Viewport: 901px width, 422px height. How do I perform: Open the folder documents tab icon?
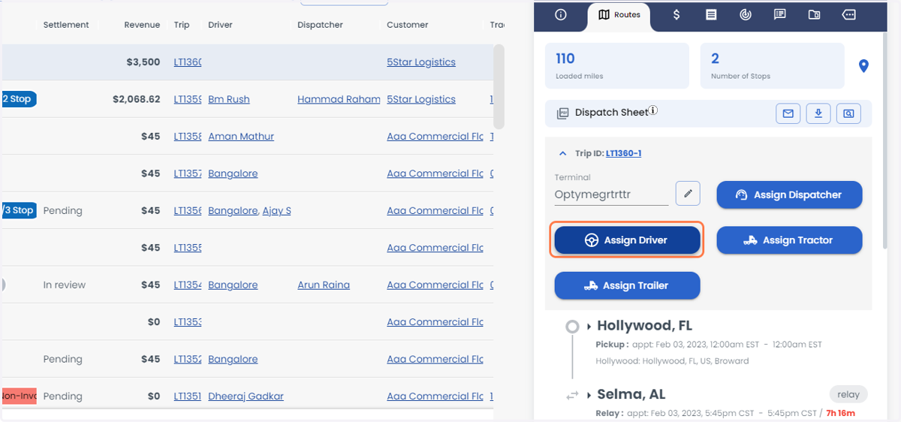815,14
